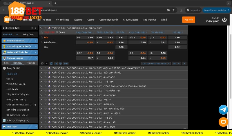Favorite the Đức team with its star

(41, 38)
